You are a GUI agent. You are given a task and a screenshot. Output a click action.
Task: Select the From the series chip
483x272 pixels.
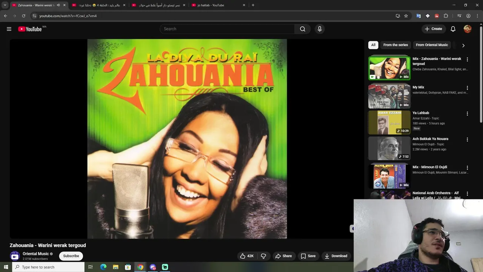pos(395,45)
